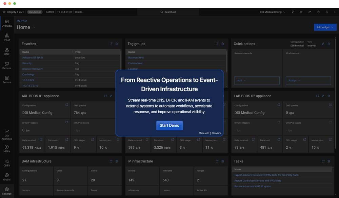Open the Assign dropdown under IP addresses
The image size is (339, 198).
click(x=308, y=80)
